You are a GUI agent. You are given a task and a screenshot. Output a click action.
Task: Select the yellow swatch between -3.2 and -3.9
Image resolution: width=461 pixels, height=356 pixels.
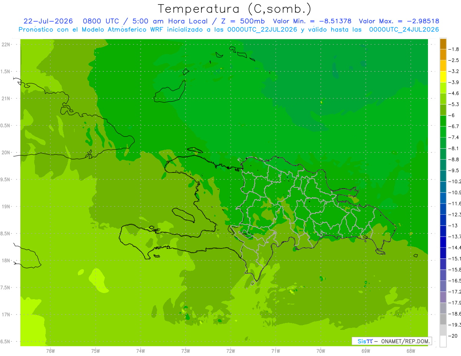443,76
